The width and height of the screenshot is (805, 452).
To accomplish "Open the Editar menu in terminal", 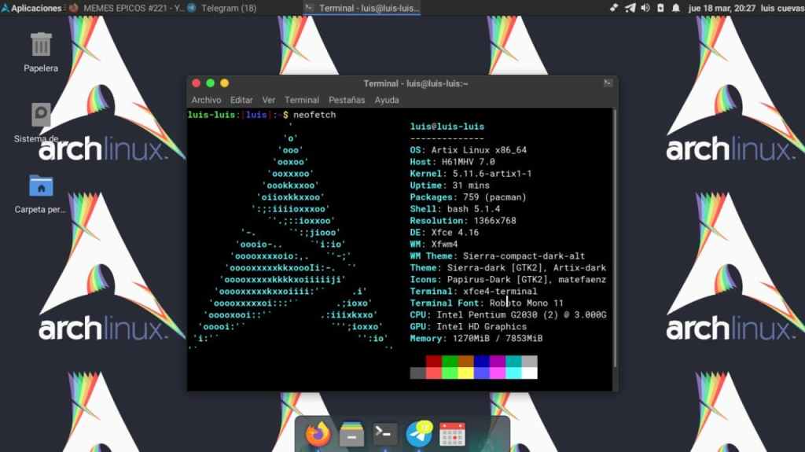I will [x=241, y=100].
